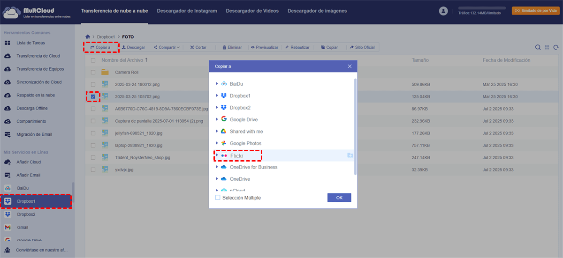
Task: Click the Descargar toolbar button
Action: (x=133, y=47)
